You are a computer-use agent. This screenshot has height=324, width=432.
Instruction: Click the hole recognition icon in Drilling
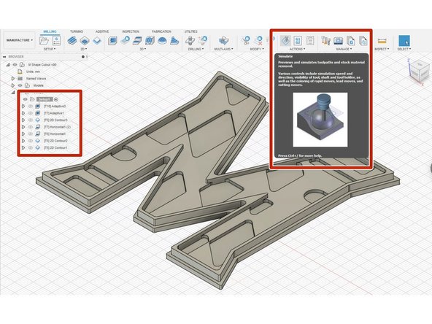pos(203,41)
